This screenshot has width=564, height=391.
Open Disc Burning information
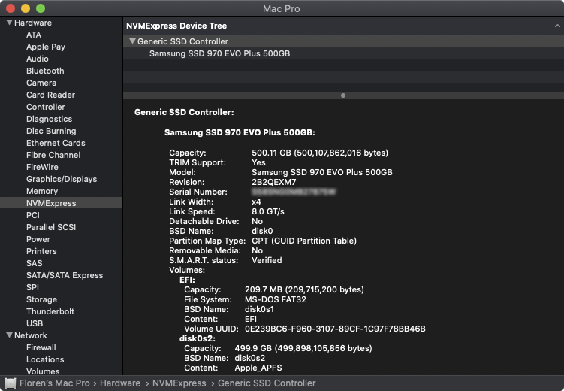(51, 131)
